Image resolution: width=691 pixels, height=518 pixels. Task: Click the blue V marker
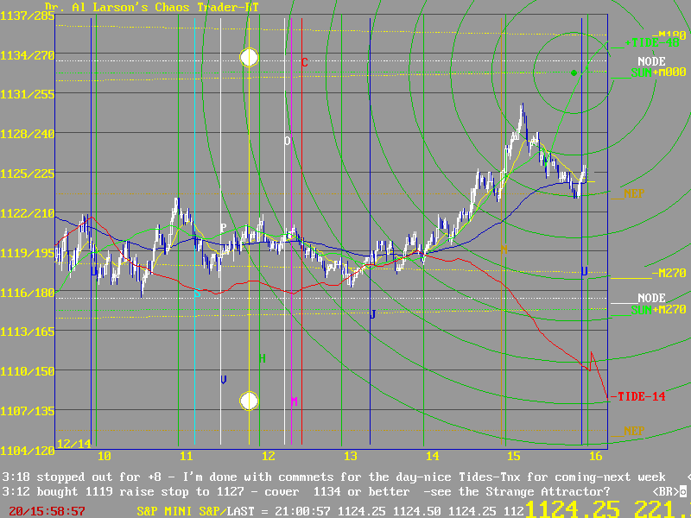click(x=224, y=379)
